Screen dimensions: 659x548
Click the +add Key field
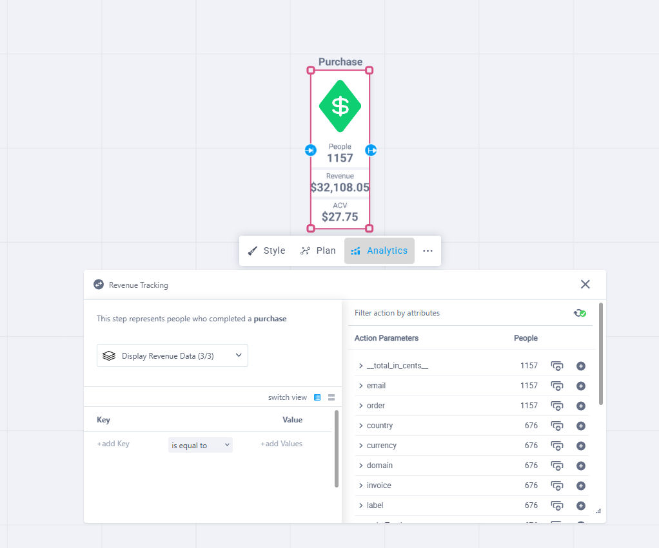click(113, 444)
